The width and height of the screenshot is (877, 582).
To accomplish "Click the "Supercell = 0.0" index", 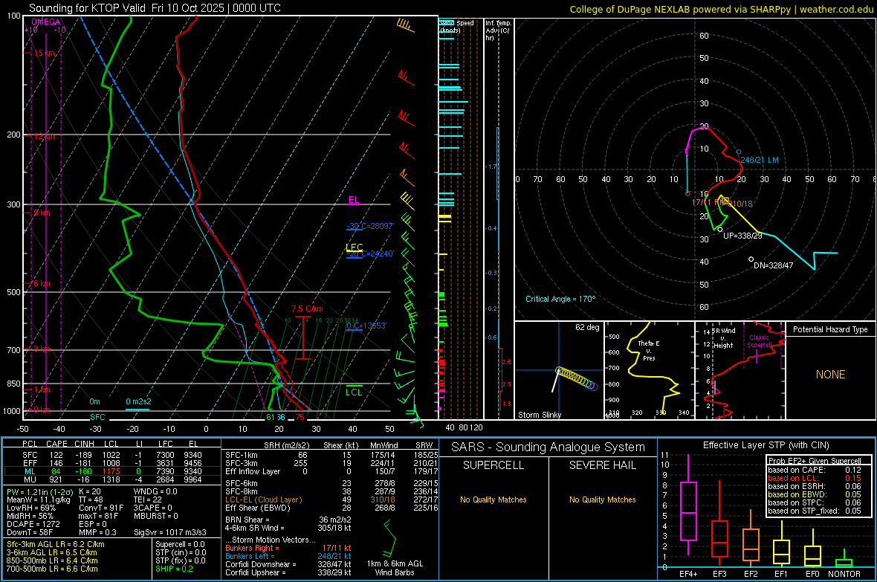I will click(x=180, y=544).
